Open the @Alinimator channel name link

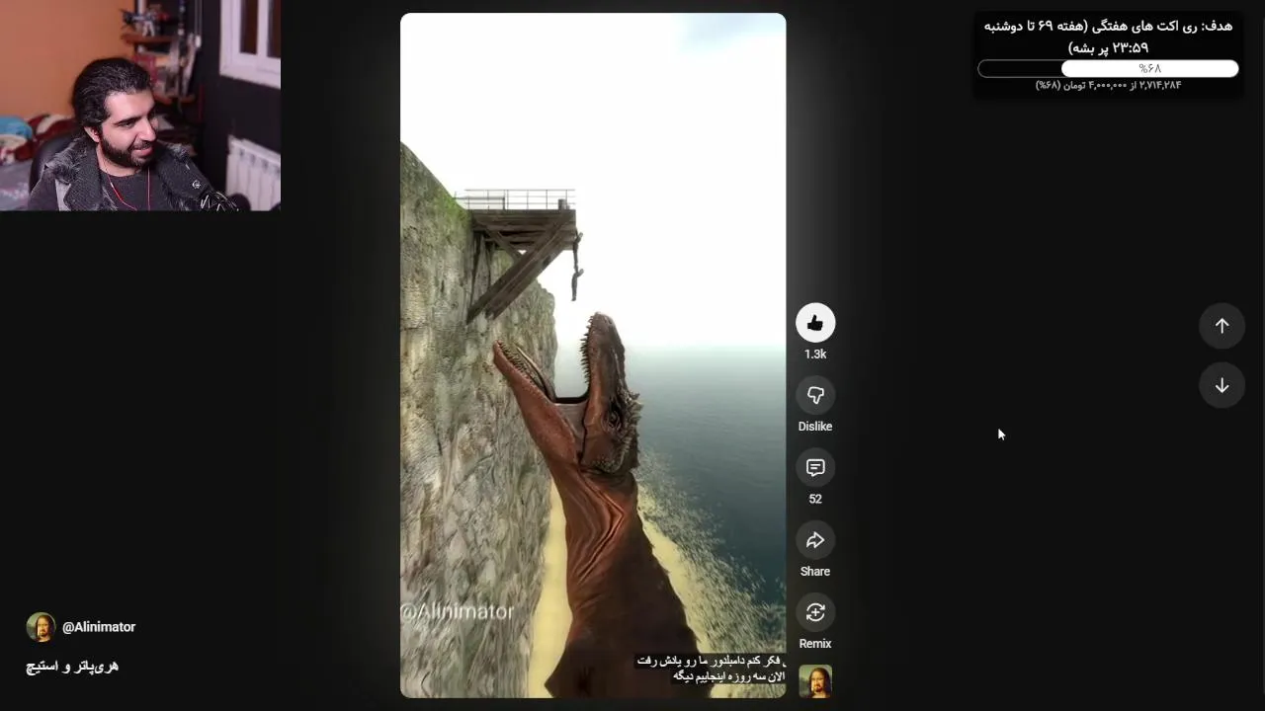click(x=99, y=627)
